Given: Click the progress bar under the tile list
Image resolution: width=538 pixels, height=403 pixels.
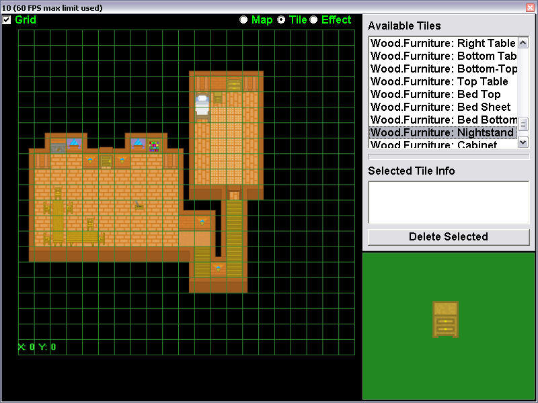Looking at the screenshot, I should pos(449,156).
